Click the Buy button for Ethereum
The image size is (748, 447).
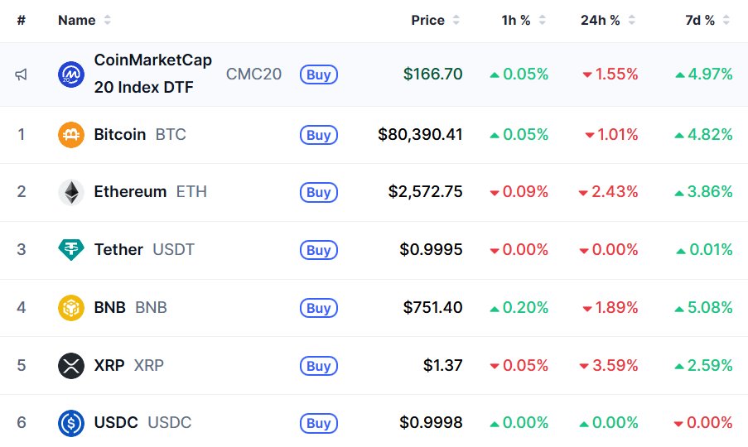319,192
